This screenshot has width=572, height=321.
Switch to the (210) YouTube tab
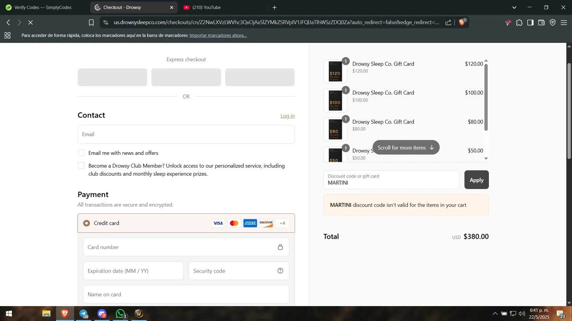pos(223,8)
